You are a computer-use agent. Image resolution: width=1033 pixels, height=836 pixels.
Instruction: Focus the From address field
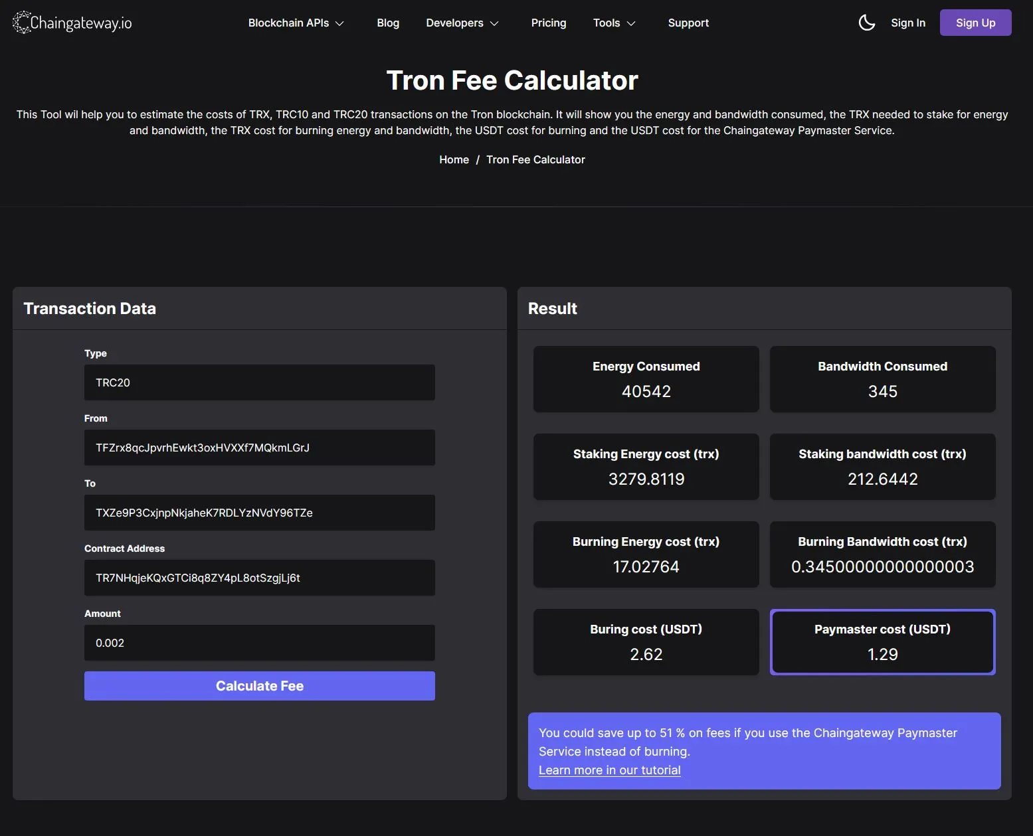point(260,448)
